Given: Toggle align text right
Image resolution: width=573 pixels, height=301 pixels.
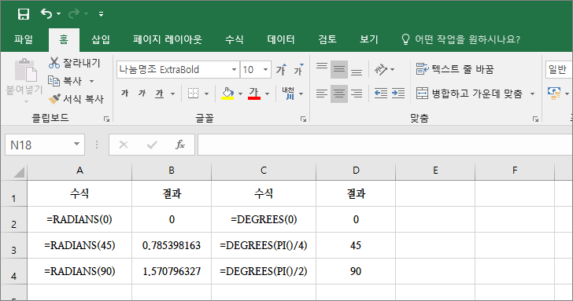Looking at the screenshot, I should (x=357, y=94).
